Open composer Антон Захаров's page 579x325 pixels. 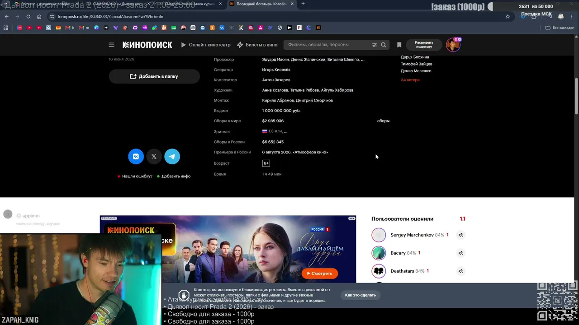pos(276,80)
